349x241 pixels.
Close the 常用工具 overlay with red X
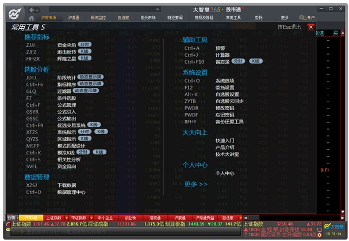pyautogui.click(x=310, y=27)
